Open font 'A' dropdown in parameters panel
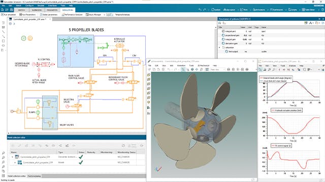Viewport: 325px width, 182px height. [x=311, y=23]
